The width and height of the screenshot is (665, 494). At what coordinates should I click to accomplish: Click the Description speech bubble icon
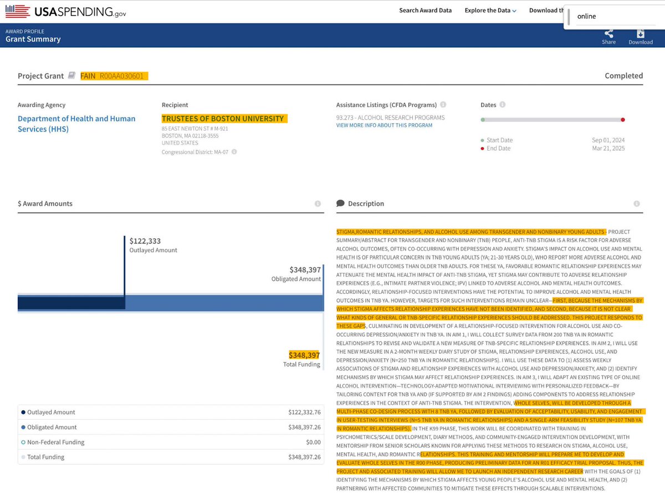pyautogui.click(x=340, y=203)
